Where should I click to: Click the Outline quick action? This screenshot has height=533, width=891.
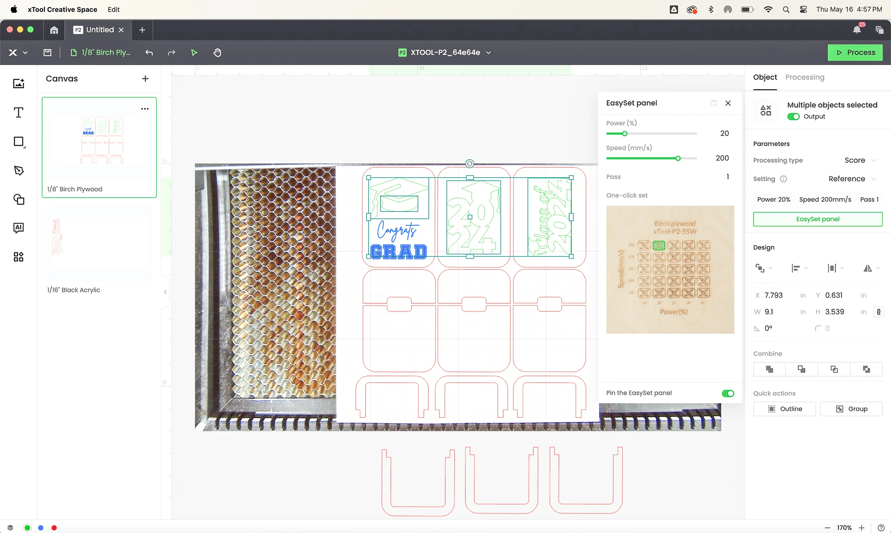(784, 409)
